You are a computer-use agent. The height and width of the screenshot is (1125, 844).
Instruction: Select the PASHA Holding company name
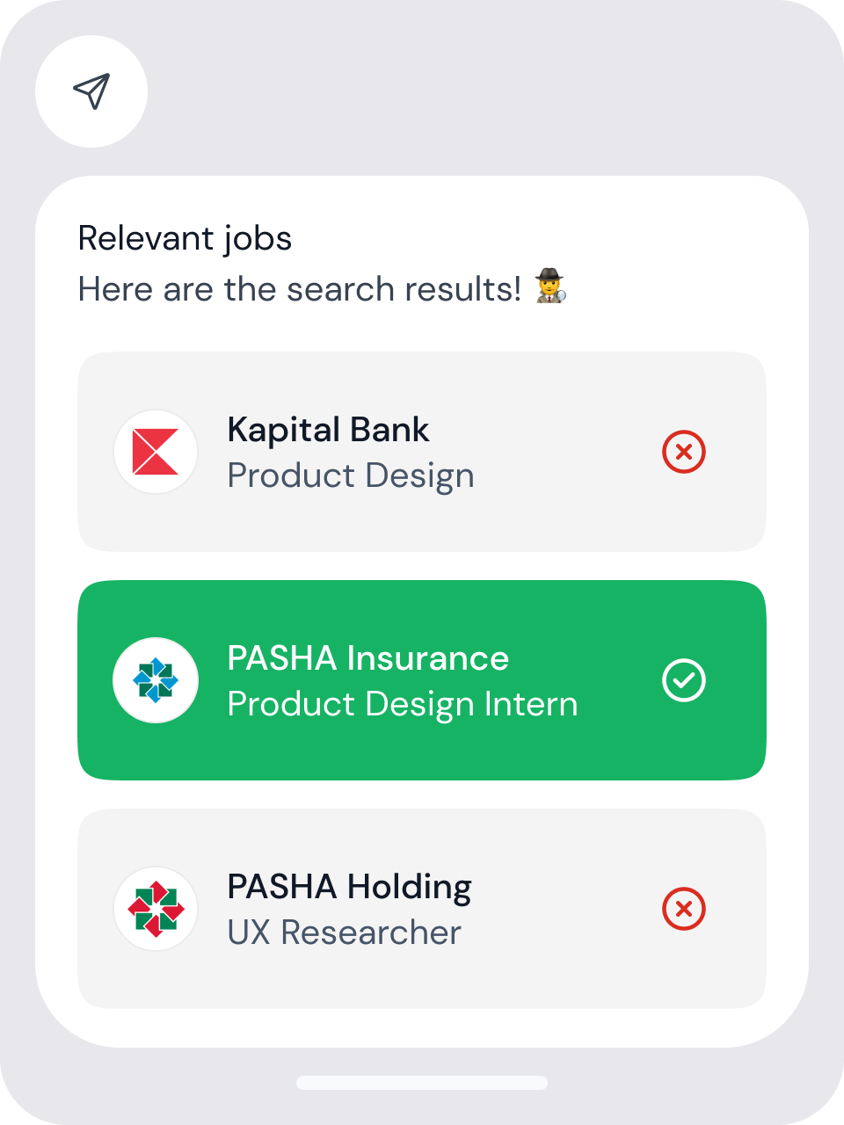coord(349,887)
